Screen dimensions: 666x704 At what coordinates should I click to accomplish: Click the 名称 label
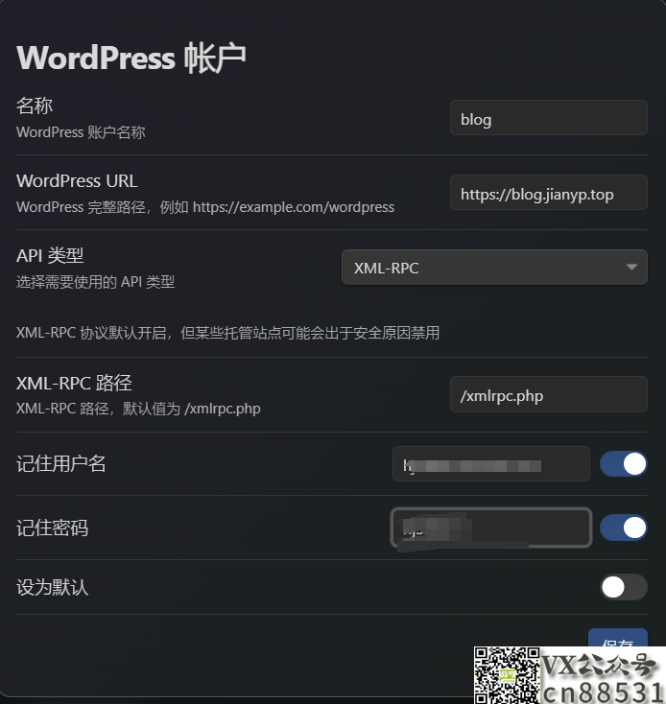coord(35,106)
